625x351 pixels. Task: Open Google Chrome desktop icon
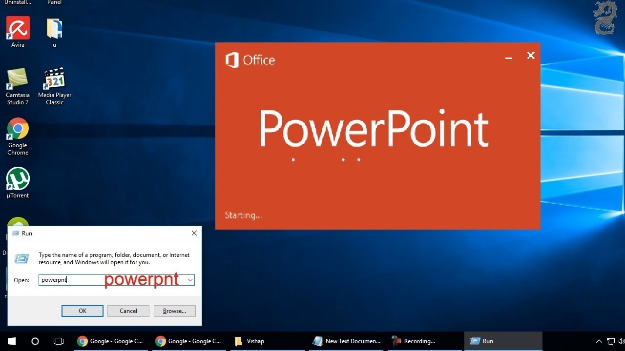point(18,136)
